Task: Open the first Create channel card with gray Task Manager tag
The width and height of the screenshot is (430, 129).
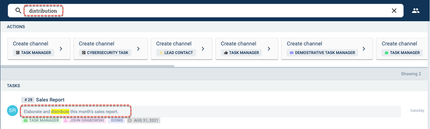Action: pos(39,48)
